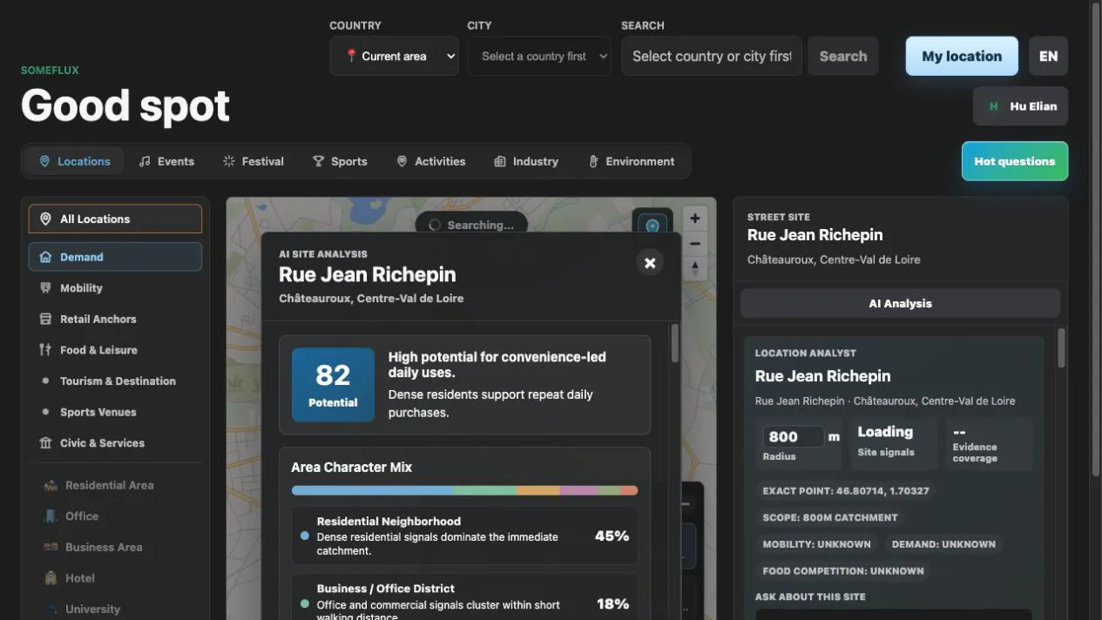1102x620 pixels.
Task: Edit the 800 radius input field
Action: point(793,436)
